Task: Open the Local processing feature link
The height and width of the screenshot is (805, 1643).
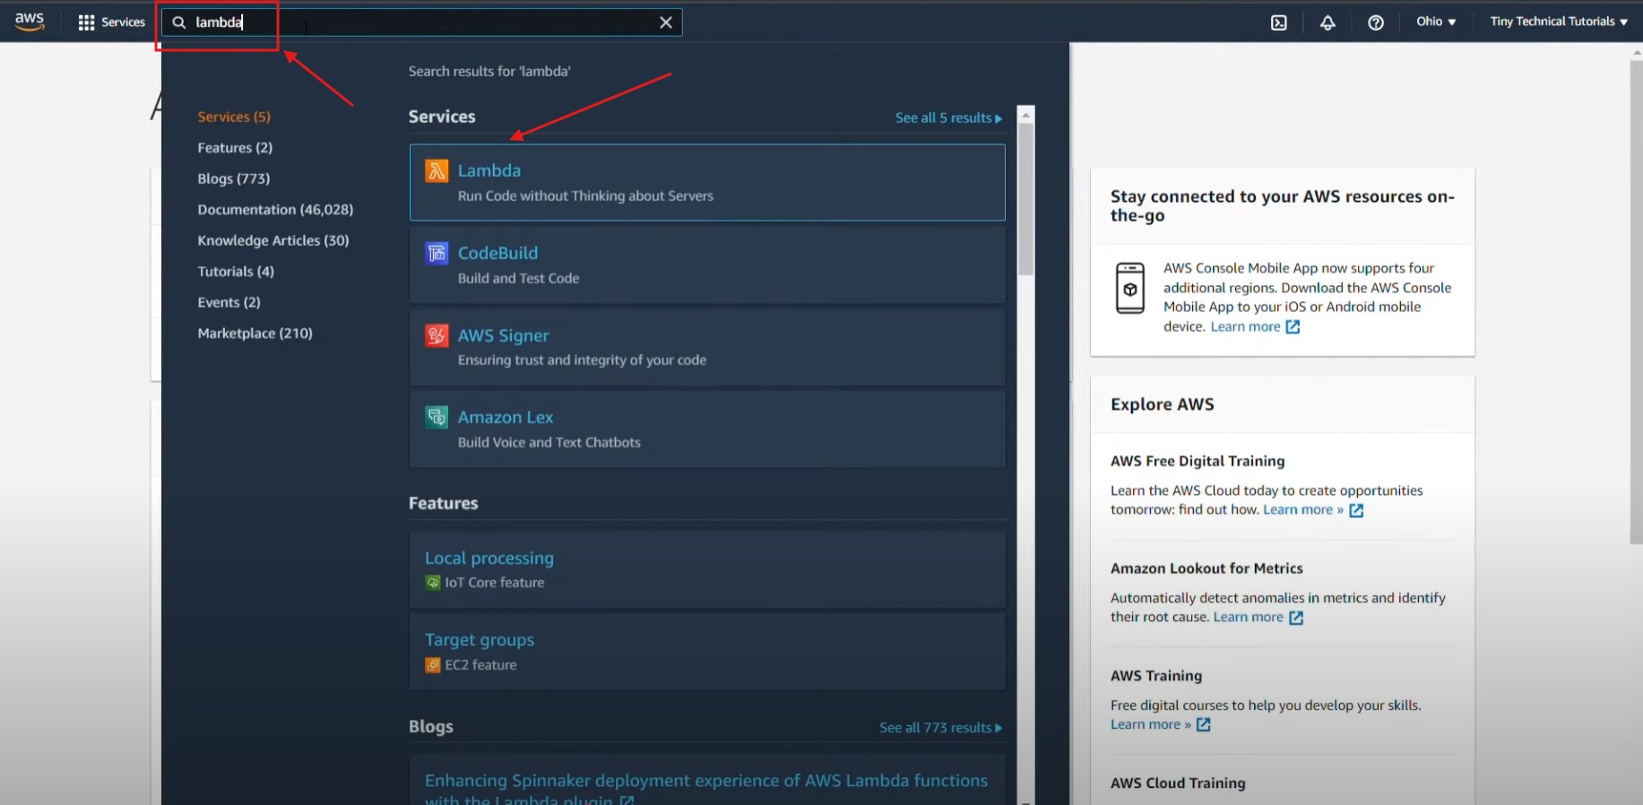Action: point(489,558)
